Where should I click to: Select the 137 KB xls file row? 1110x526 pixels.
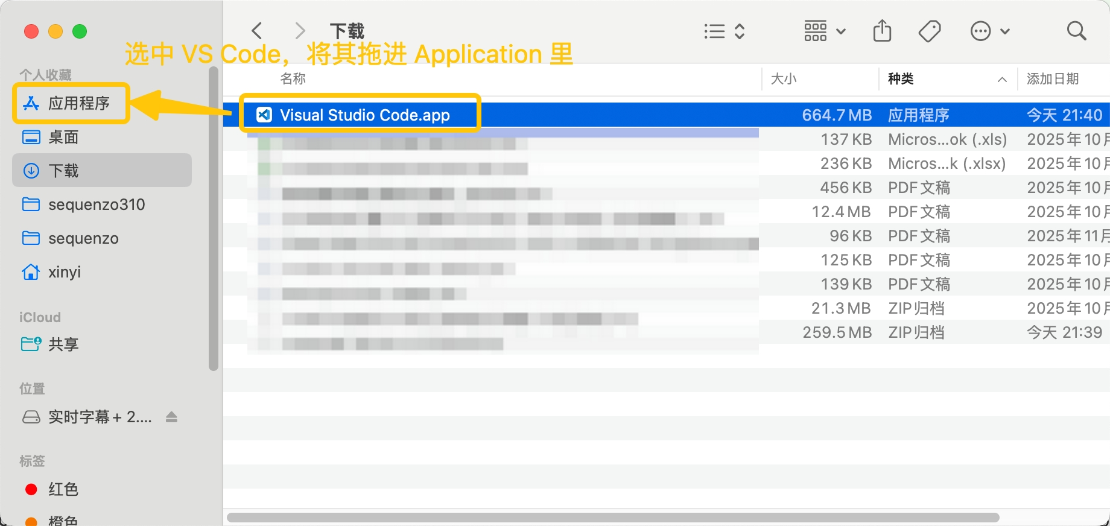tap(667, 139)
